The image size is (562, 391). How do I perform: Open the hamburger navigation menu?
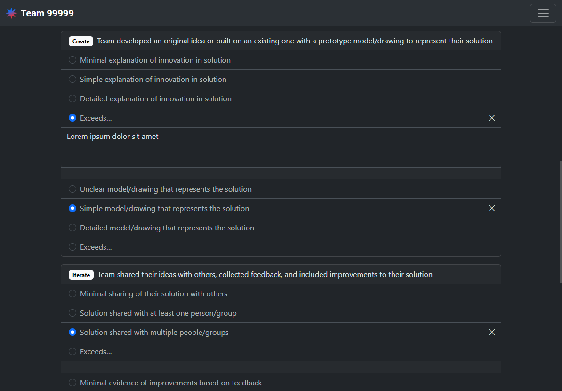543,13
